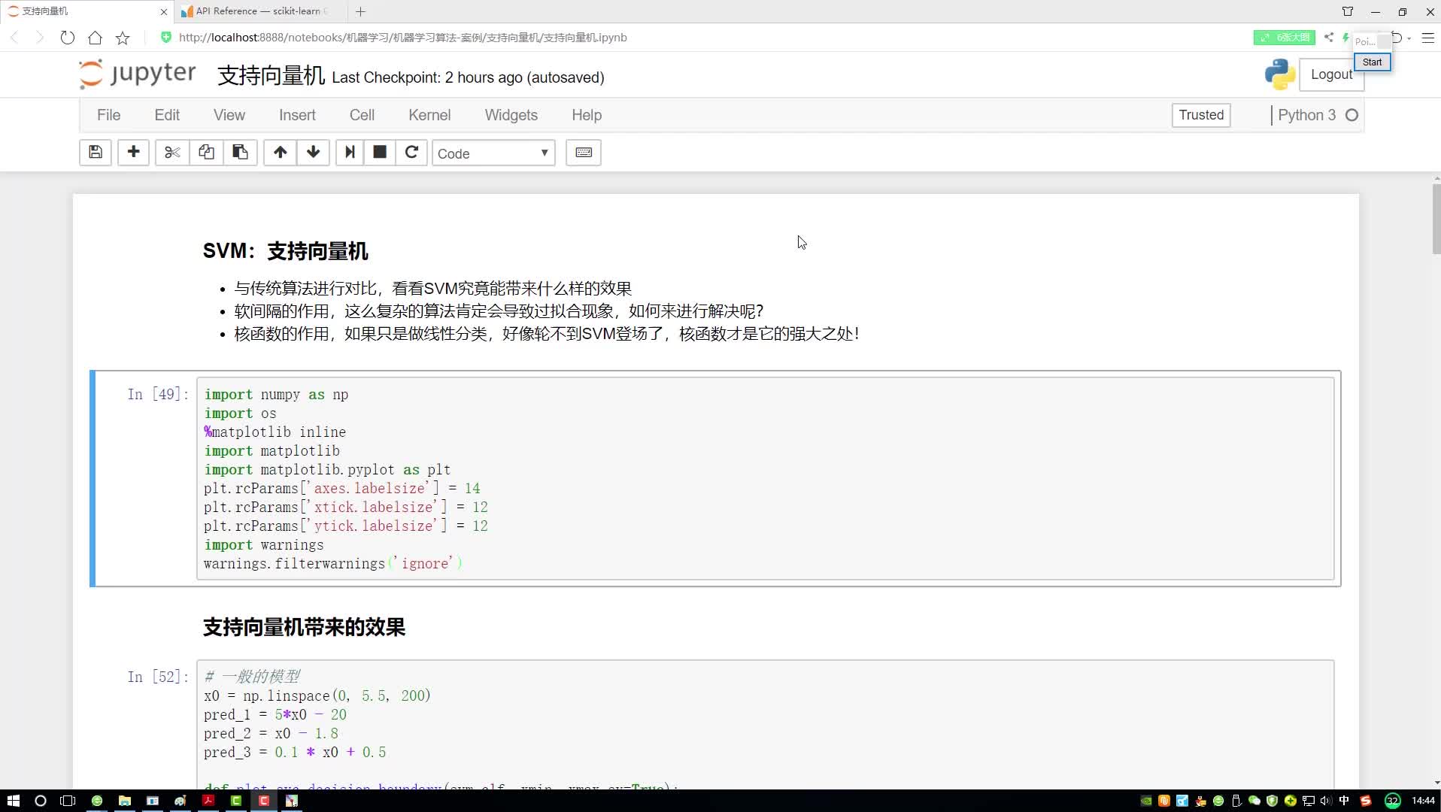
Task: Select the In [49] imports code cell
Action: pos(765,478)
